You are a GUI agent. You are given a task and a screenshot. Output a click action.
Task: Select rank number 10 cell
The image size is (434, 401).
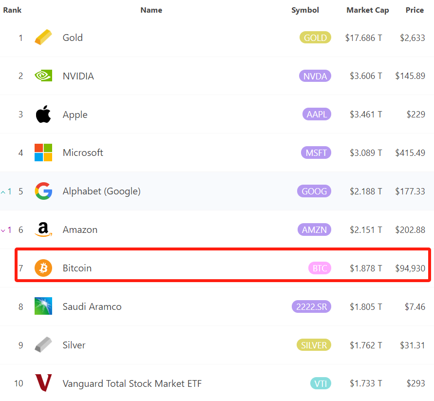(x=19, y=383)
